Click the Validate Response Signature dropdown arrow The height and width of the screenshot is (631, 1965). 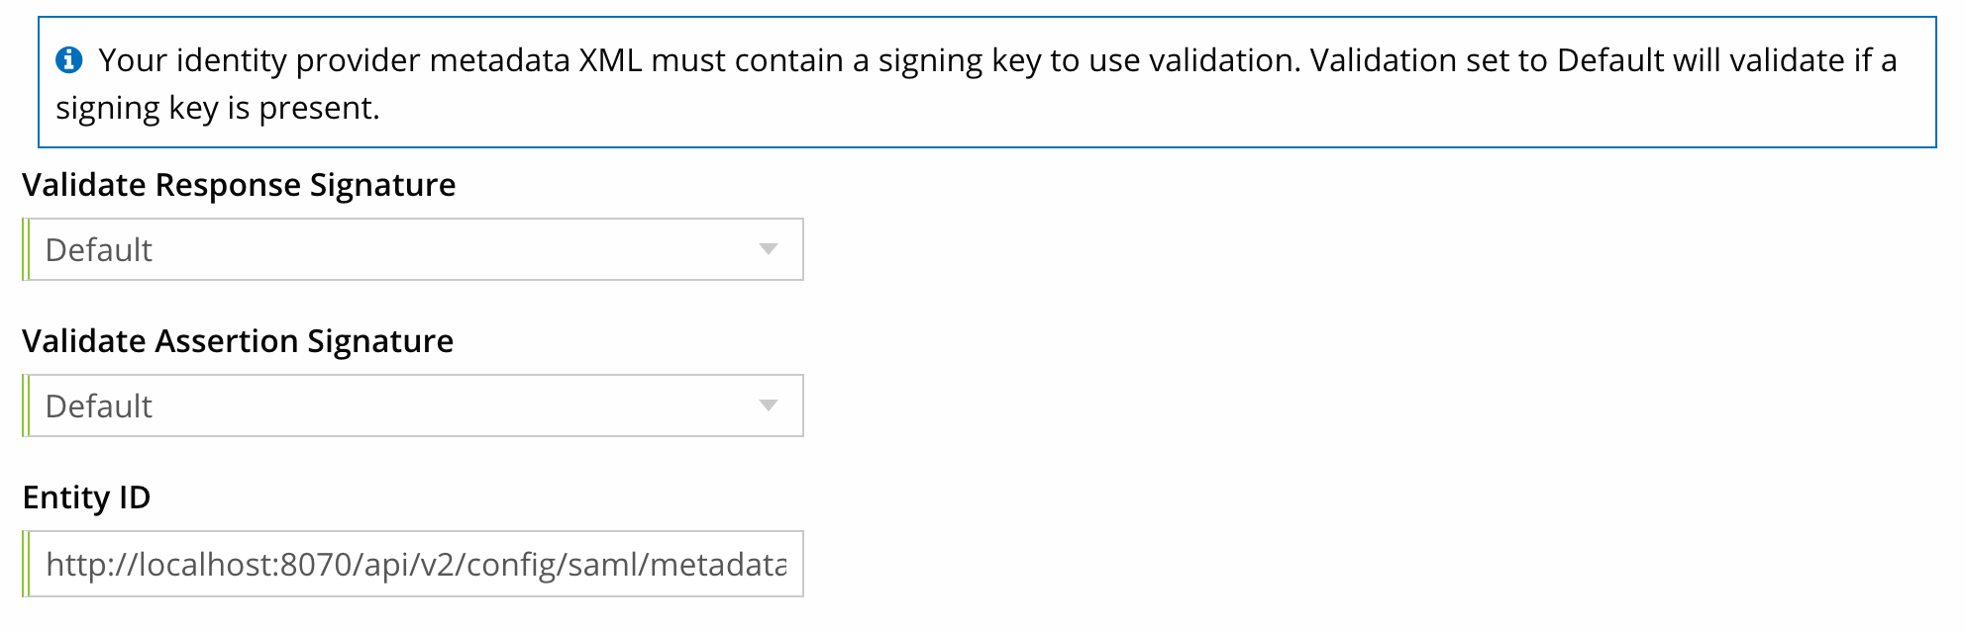point(767,249)
